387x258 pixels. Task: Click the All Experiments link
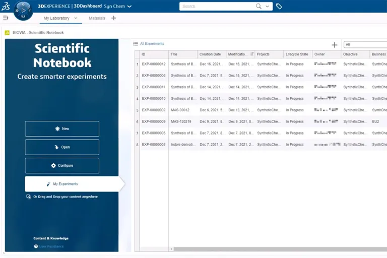(x=152, y=44)
